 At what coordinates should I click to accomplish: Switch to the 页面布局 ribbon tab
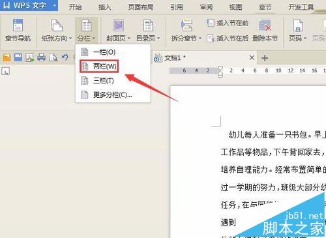coord(141,7)
